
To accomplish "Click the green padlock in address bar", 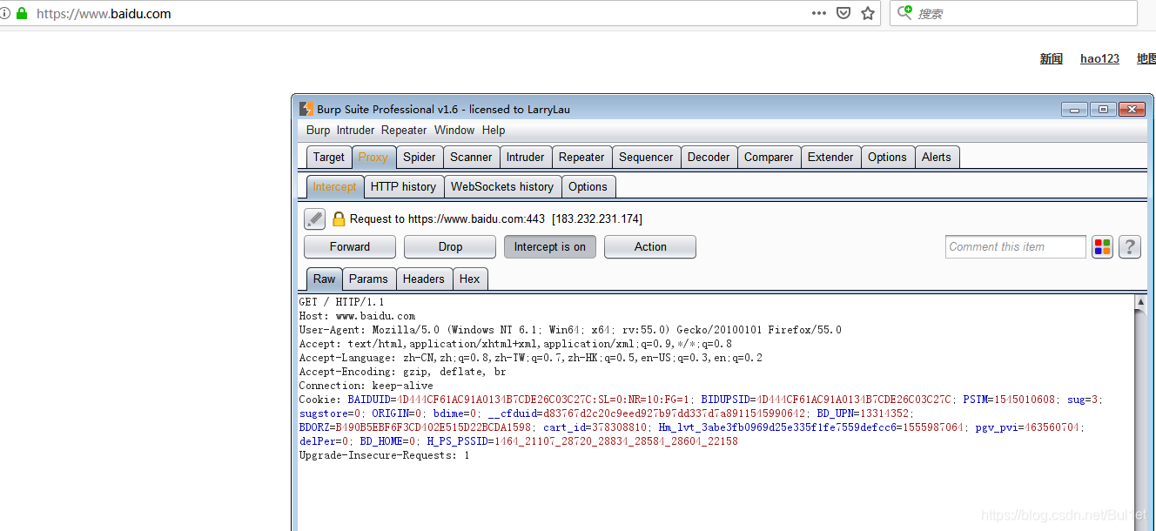I will pyautogui.click(x=22, y=13).
